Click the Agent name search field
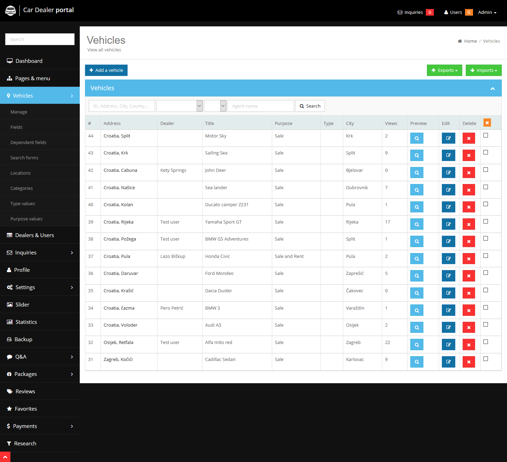The image size is (507, 462). pyautogui.click(x=260, y=106)
